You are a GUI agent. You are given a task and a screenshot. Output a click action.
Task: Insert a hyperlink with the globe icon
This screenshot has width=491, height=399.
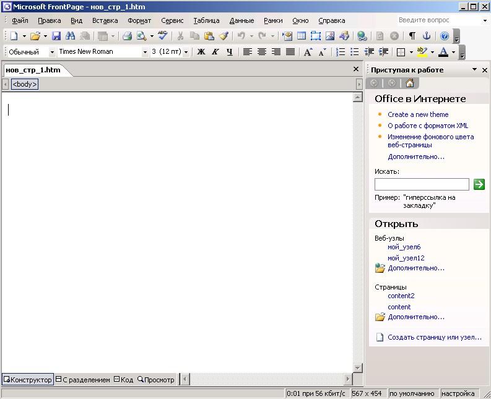tap(362, 36)
